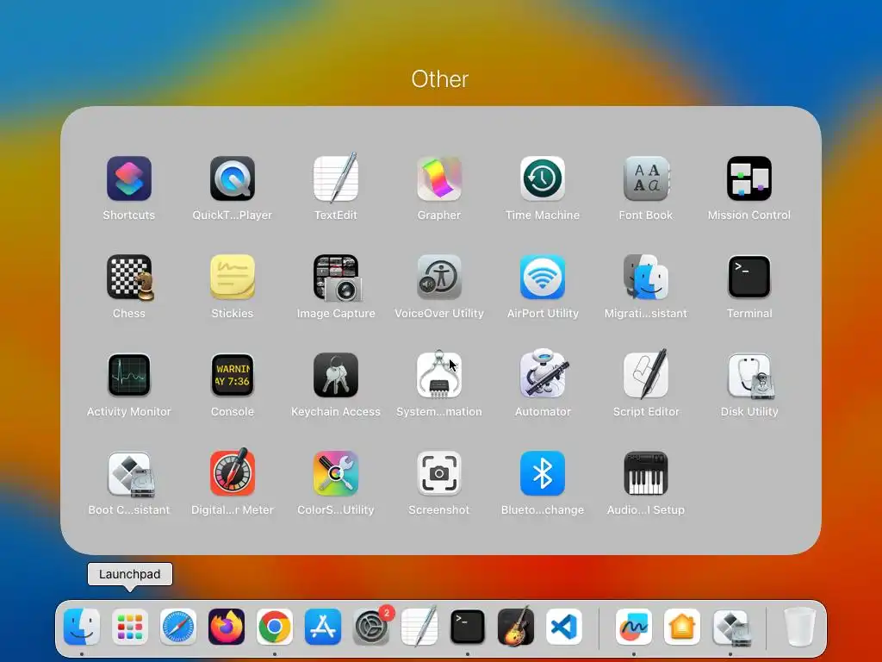The width and height of the screenshot is (882, 662).
Task: Open VoiceOver Utility
Action: [x=439, y=277]
